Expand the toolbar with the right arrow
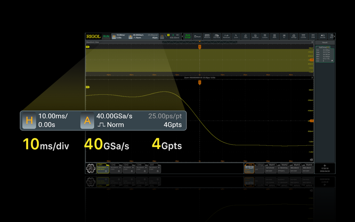The image size is (355, 222). click(x=334, y=36)
